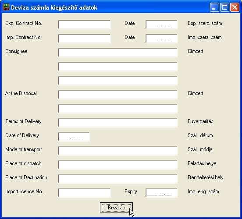The image size is (242, 219).
Task: Maximize the Deviza számla window
Action: (224, 7)
